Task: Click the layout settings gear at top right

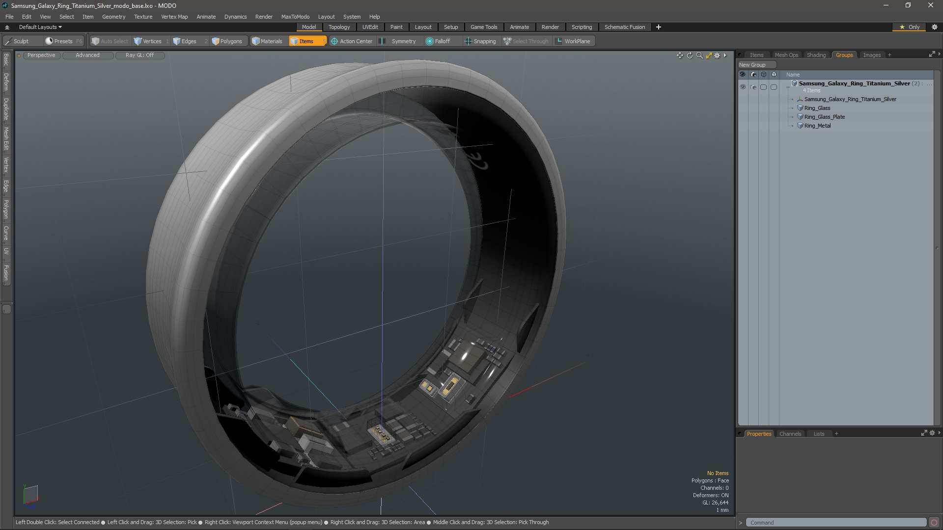Action: (934, 27)
